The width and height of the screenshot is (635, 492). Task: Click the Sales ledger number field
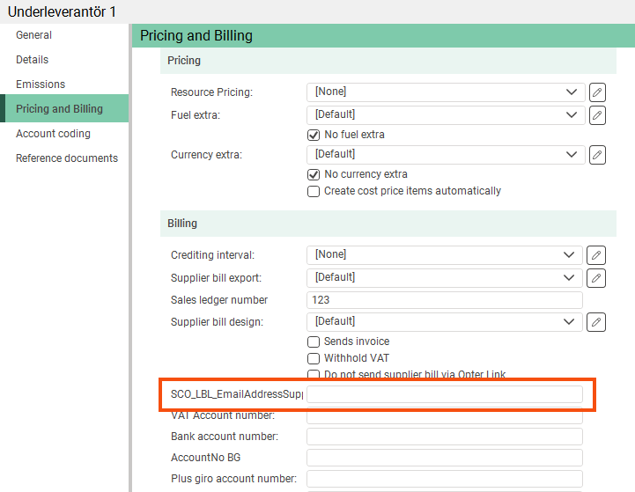point(444,300)
